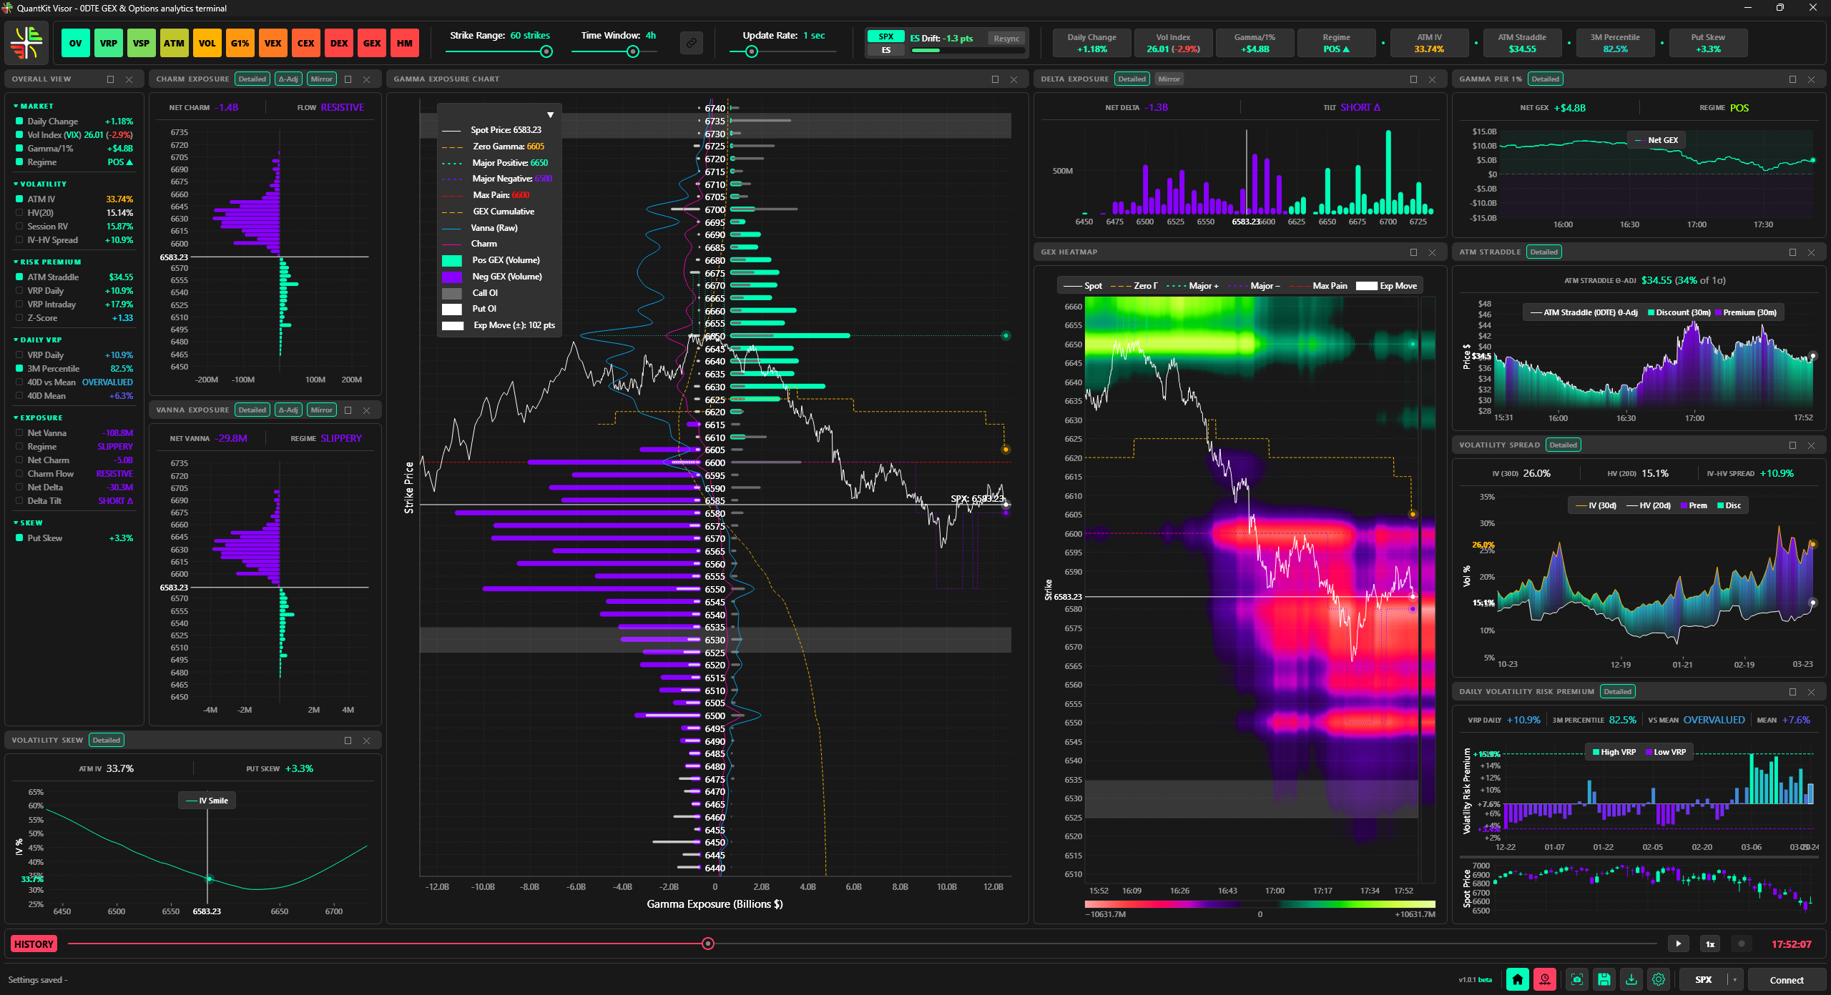Open the settings gear in the bottom bar

(x=1660, y=979)
